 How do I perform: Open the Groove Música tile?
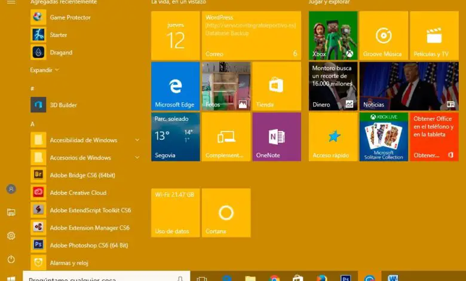(x=384, y=36)
